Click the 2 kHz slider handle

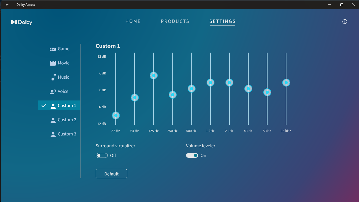point(229,83)
